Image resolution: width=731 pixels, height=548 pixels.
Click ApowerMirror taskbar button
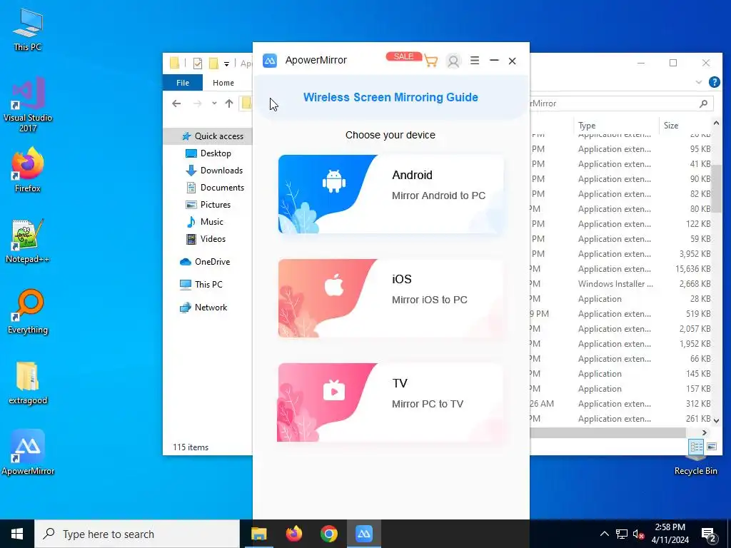coord(363,534)
